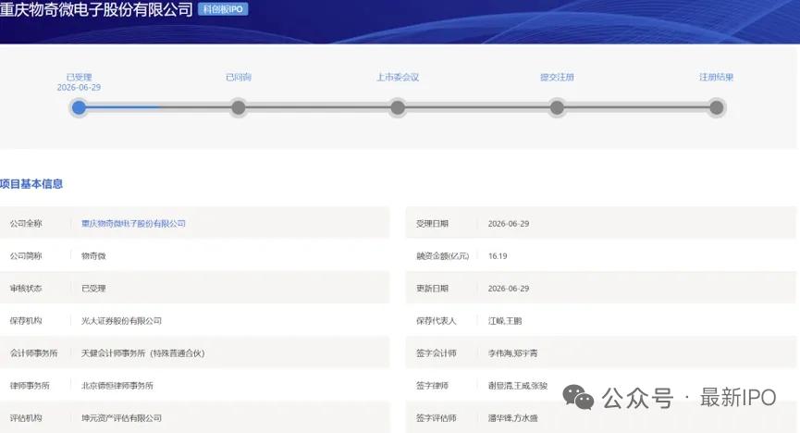Click 坤元资产评估有限公司 in 评估机构 row
This screenshot has width=800, height=433.
[121, 418]
